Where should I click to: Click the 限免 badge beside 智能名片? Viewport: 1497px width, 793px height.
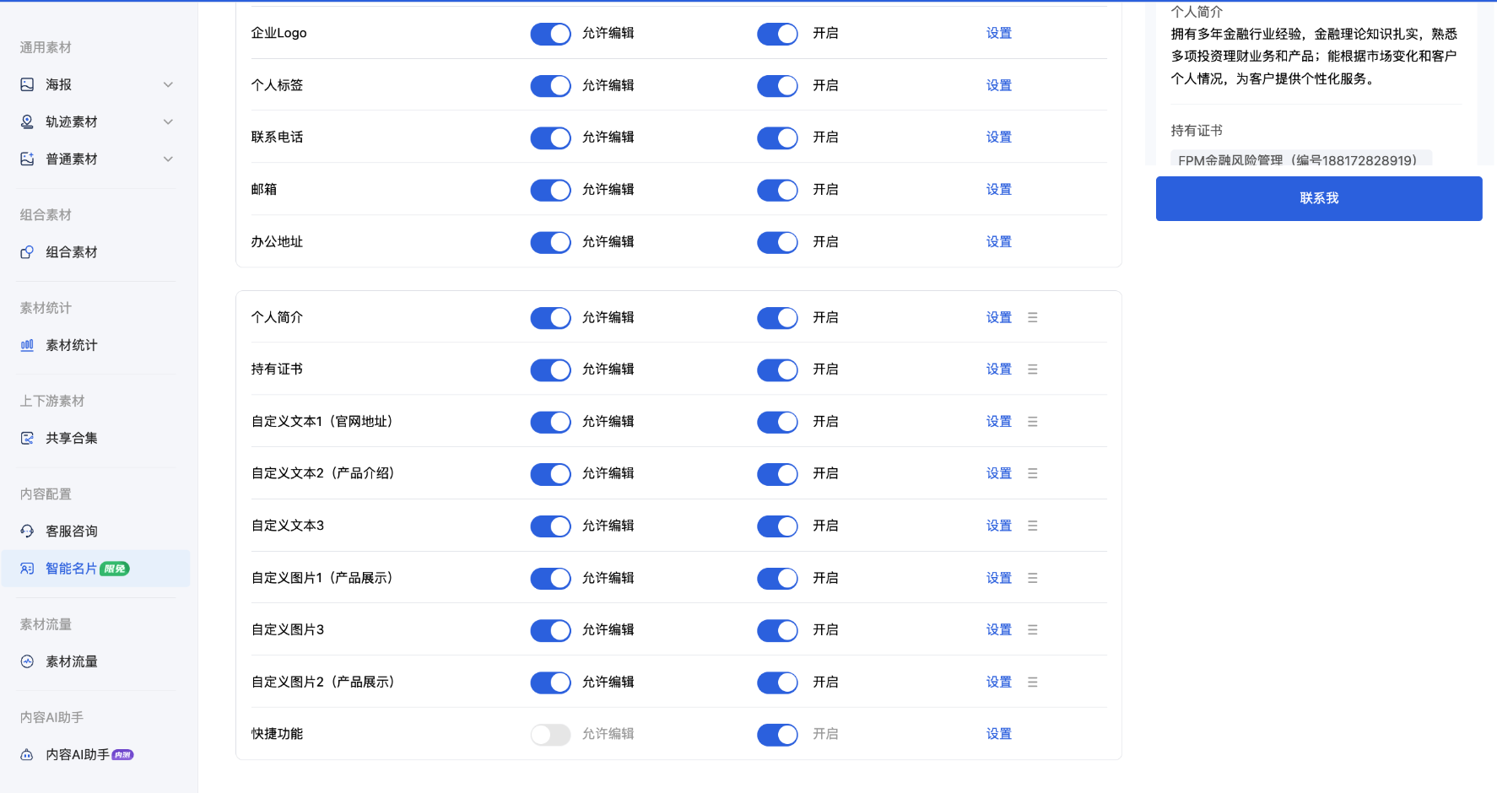point(115,569)
